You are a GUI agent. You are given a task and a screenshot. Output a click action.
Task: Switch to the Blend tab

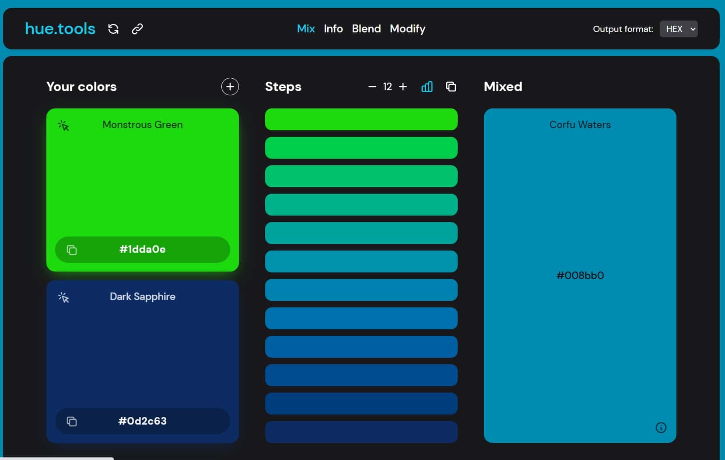(x=366, y=29)
